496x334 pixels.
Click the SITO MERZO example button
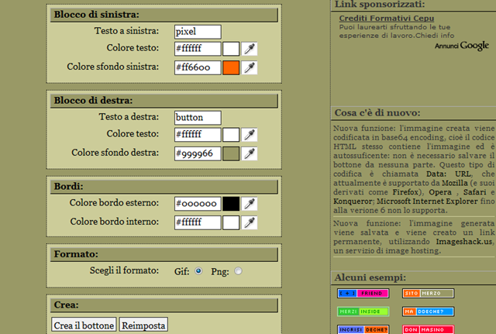pyautogui.click(x=429, y=293)
